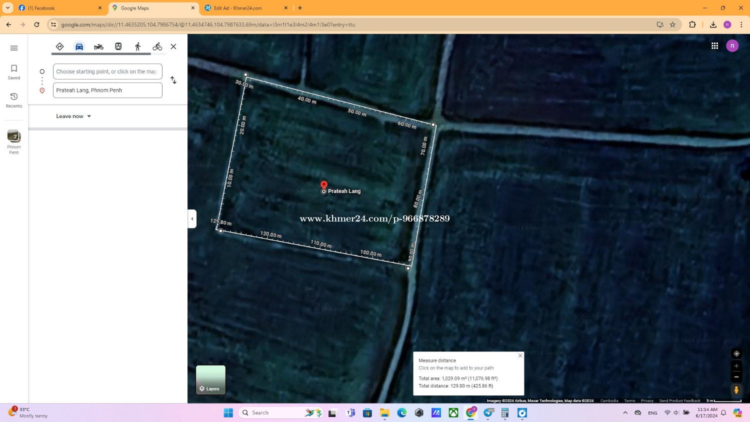
Task: Close the Measure distance box
Action: pyautogui.click(x=520, y=355)
